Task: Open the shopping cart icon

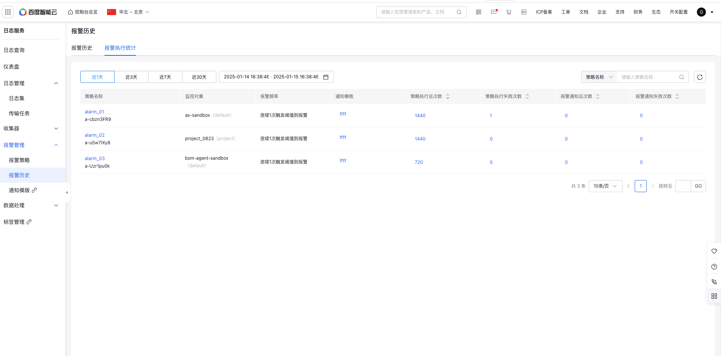Action: (509, 12)
